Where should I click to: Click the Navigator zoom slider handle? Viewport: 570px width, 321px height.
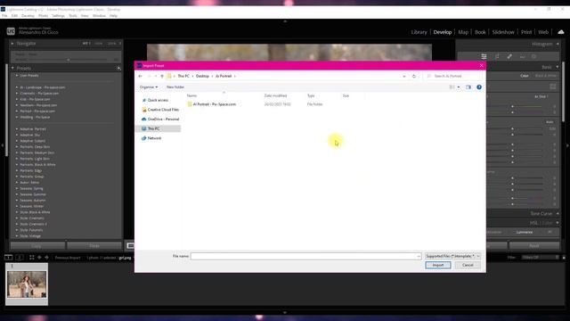coord(69,60)
